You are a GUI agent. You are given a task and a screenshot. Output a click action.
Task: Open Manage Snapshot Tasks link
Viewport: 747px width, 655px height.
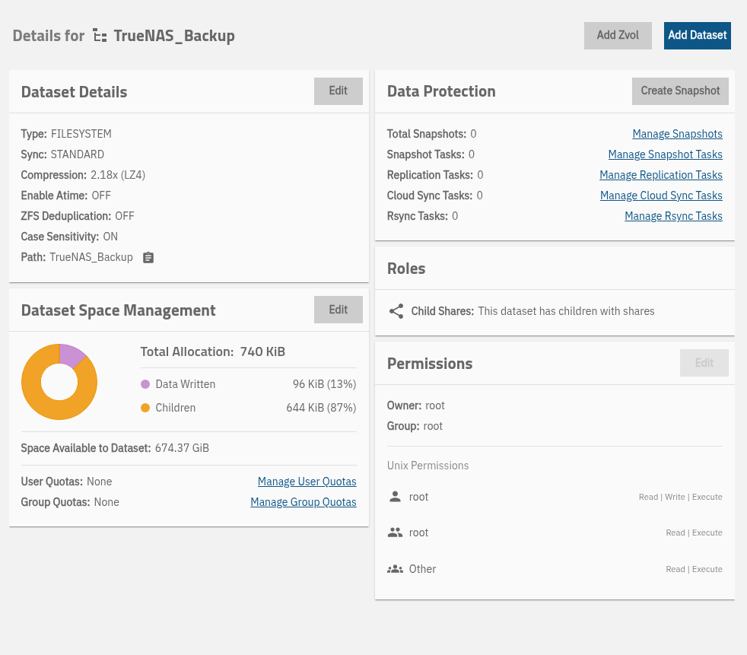coord(665,154)
